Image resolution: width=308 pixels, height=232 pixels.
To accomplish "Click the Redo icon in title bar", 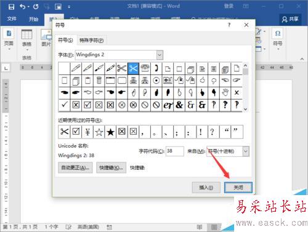I will pos(36,7).
